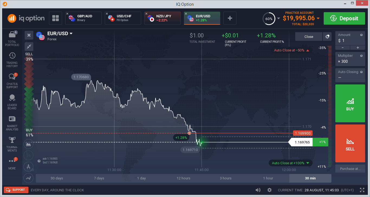
Task: Click the white 1.169765 current price label
Action: point(301,142)
